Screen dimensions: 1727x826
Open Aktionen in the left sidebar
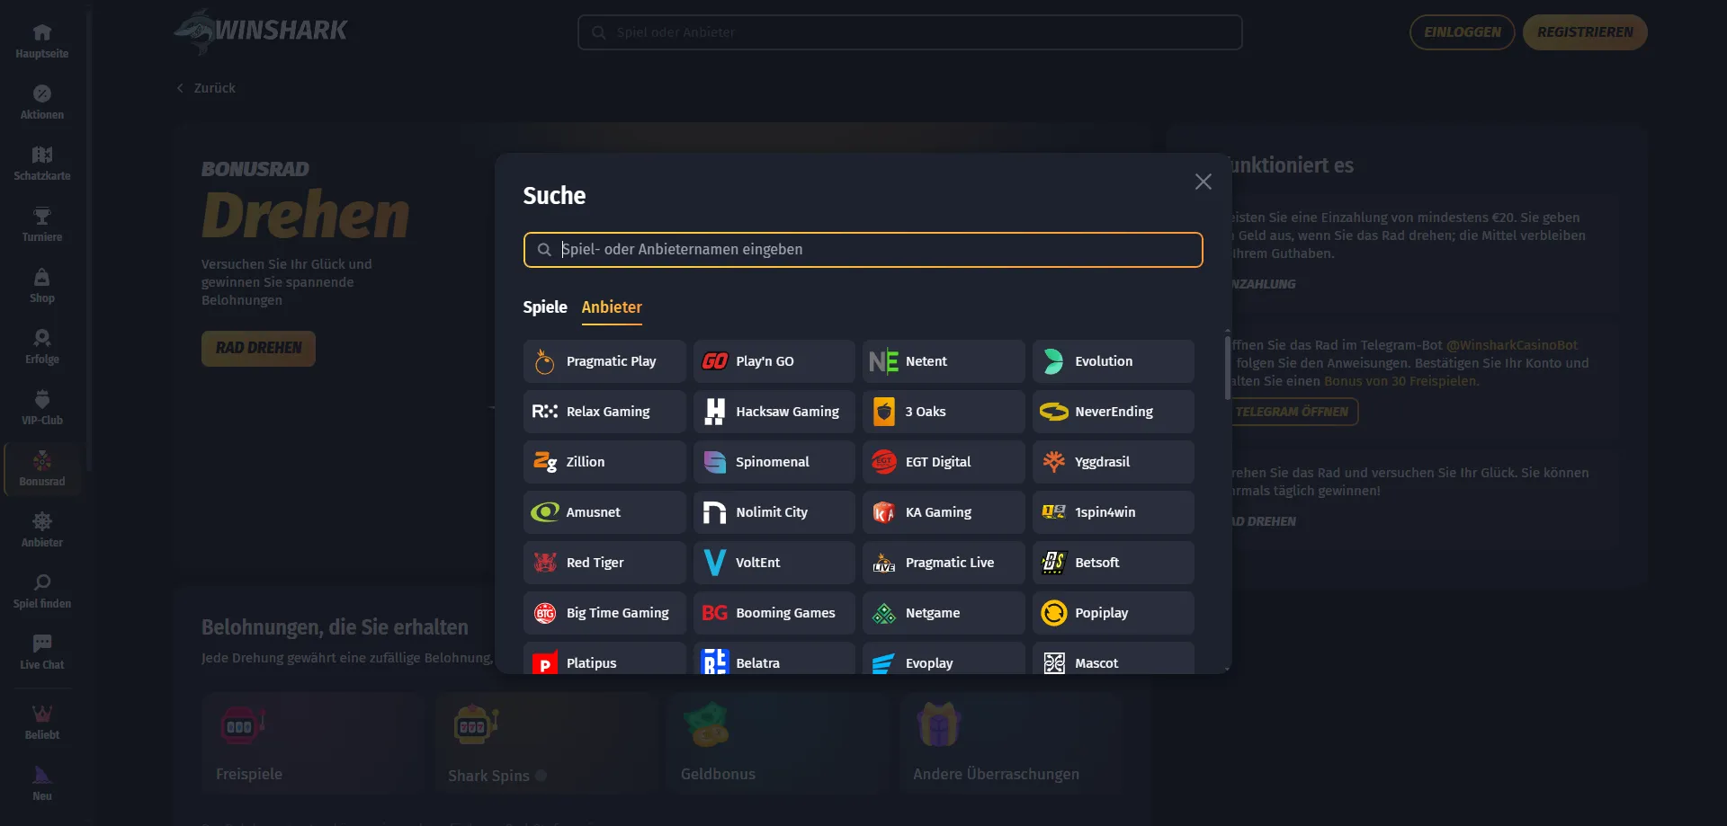point(41,102)
